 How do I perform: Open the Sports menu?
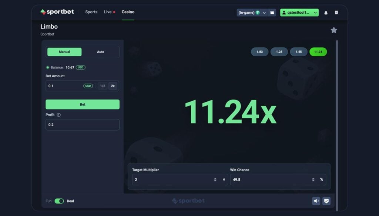coord(91,12)
